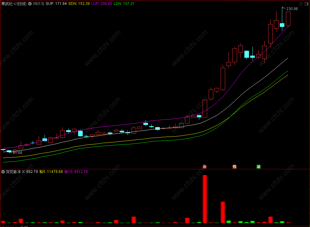Click the 230.98 high price label

pyautogui.click(x=292, y=9)
